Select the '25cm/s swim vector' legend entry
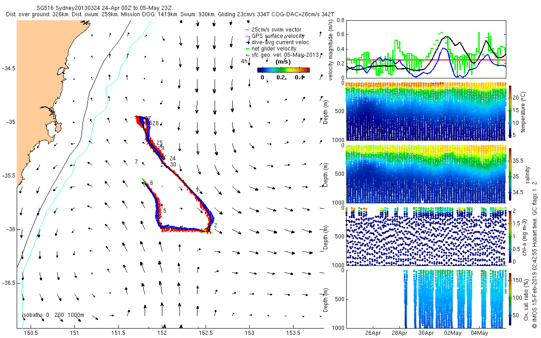This screenshot has height=338, width=541. point(276,30)
